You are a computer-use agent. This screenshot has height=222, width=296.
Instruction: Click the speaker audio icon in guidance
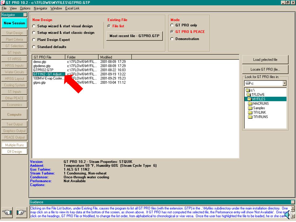click(287, 215)
